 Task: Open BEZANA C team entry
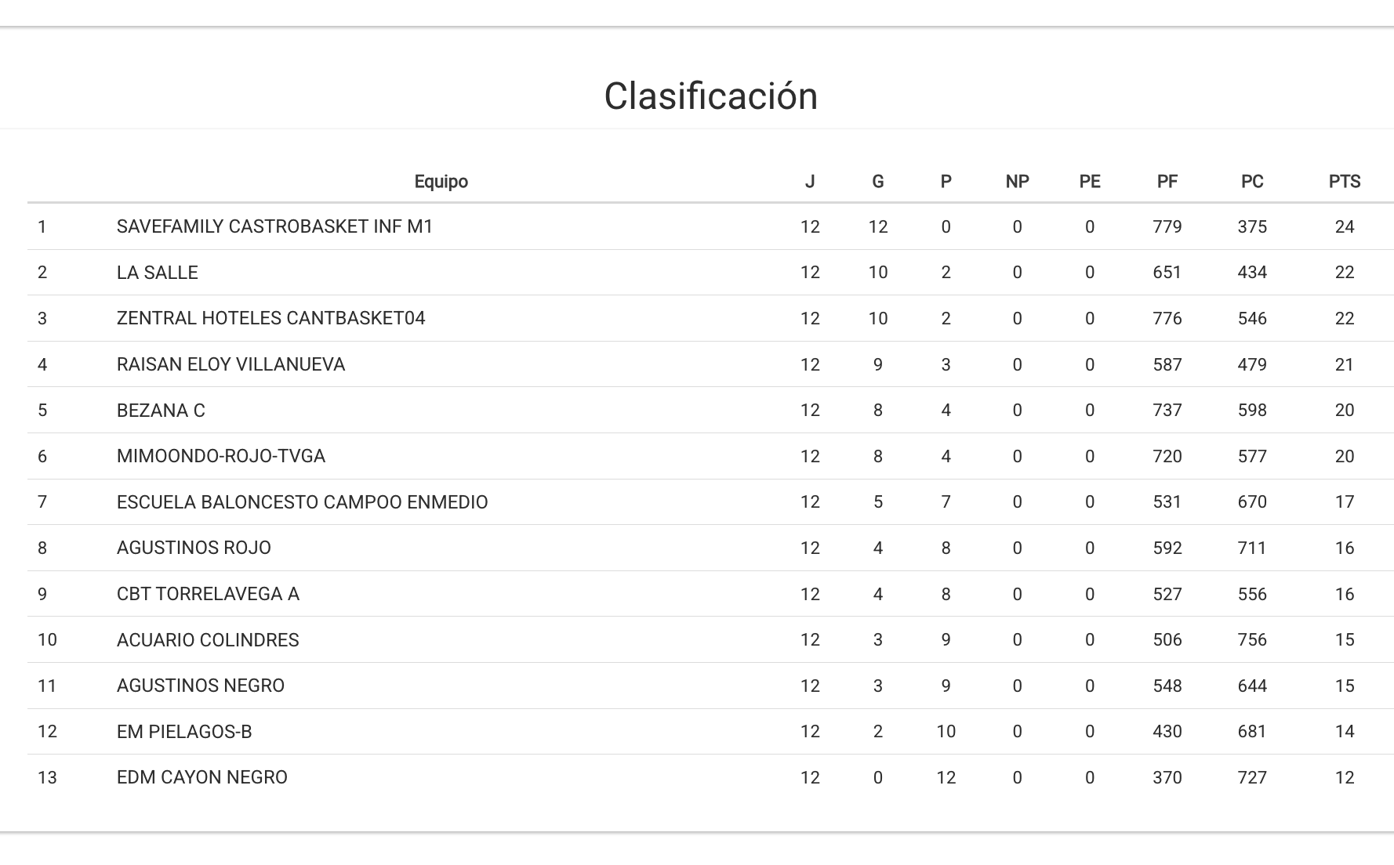[161, 411]
